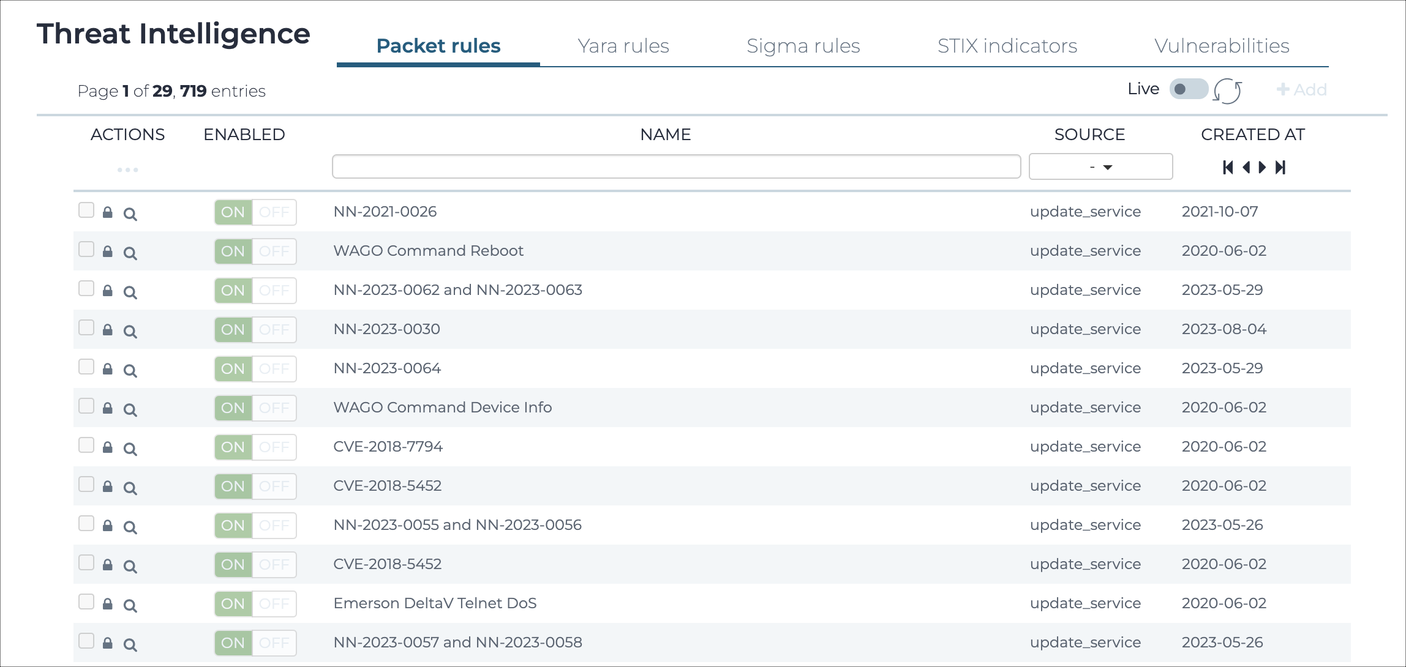Open the Vulnerabilities tab

coord(1222,46)
